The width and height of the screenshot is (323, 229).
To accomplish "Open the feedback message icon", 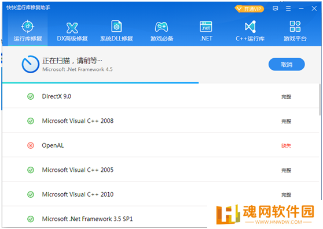I will [275, 9].
